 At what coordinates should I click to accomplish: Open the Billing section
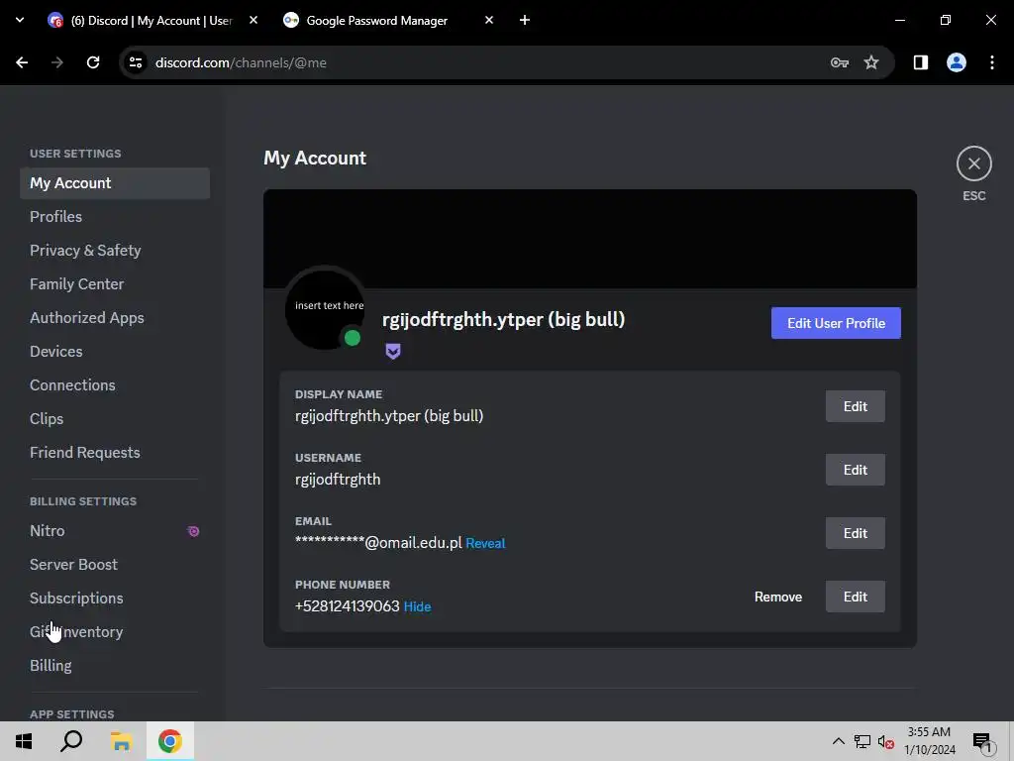pos(115,665)
